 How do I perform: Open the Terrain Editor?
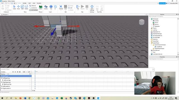(41, 7)
